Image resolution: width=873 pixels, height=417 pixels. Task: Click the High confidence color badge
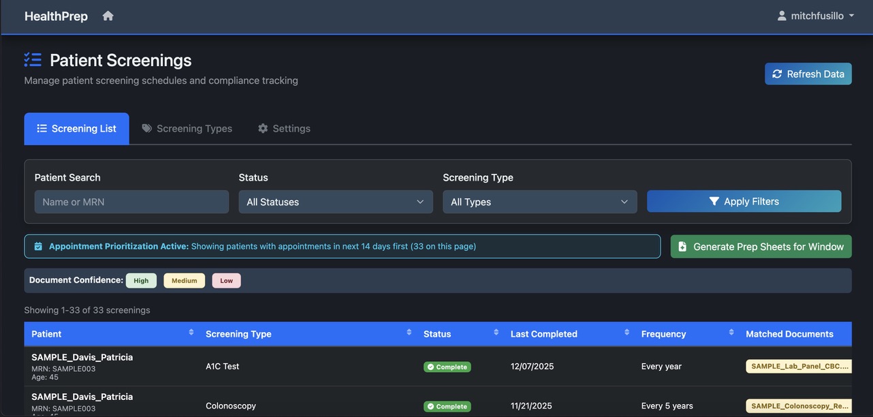pyautogui.click(x=141, y=281)
